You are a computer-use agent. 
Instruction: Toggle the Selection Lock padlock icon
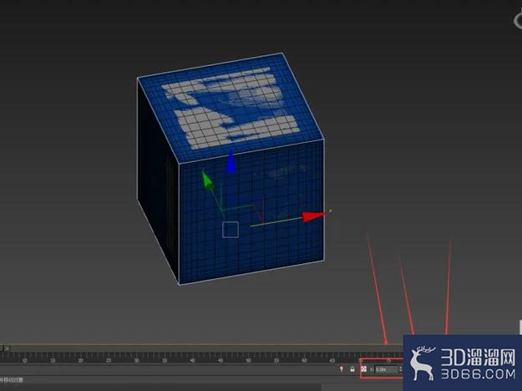352,369
